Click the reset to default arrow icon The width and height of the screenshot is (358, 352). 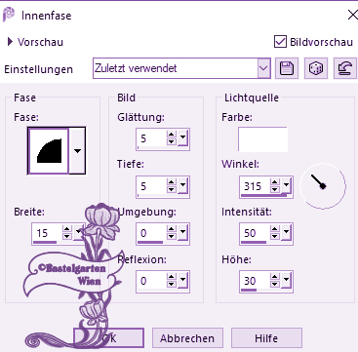pos(345,68)
